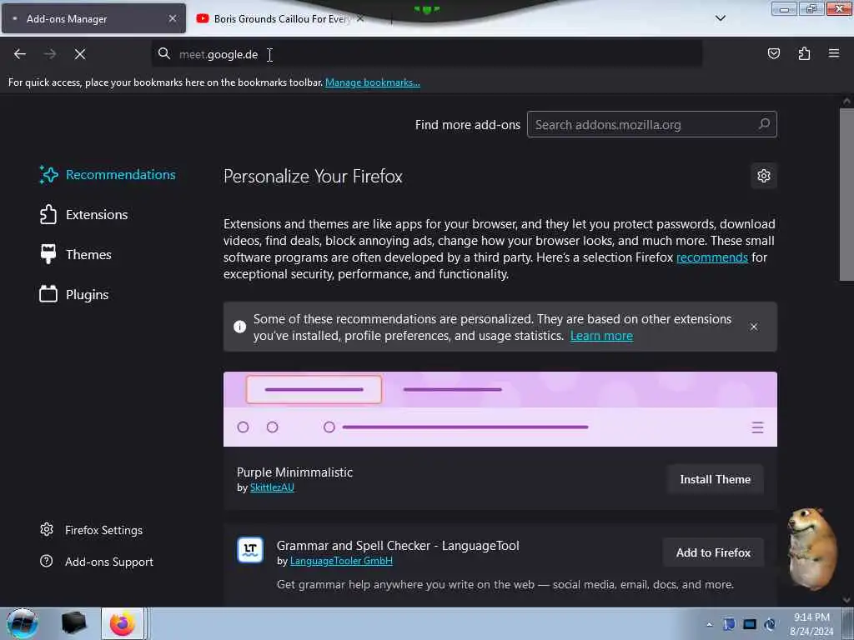Switch to Boris Grounds Caillou YouTube tab
This screenshot has width=854, height=640.
281,18
